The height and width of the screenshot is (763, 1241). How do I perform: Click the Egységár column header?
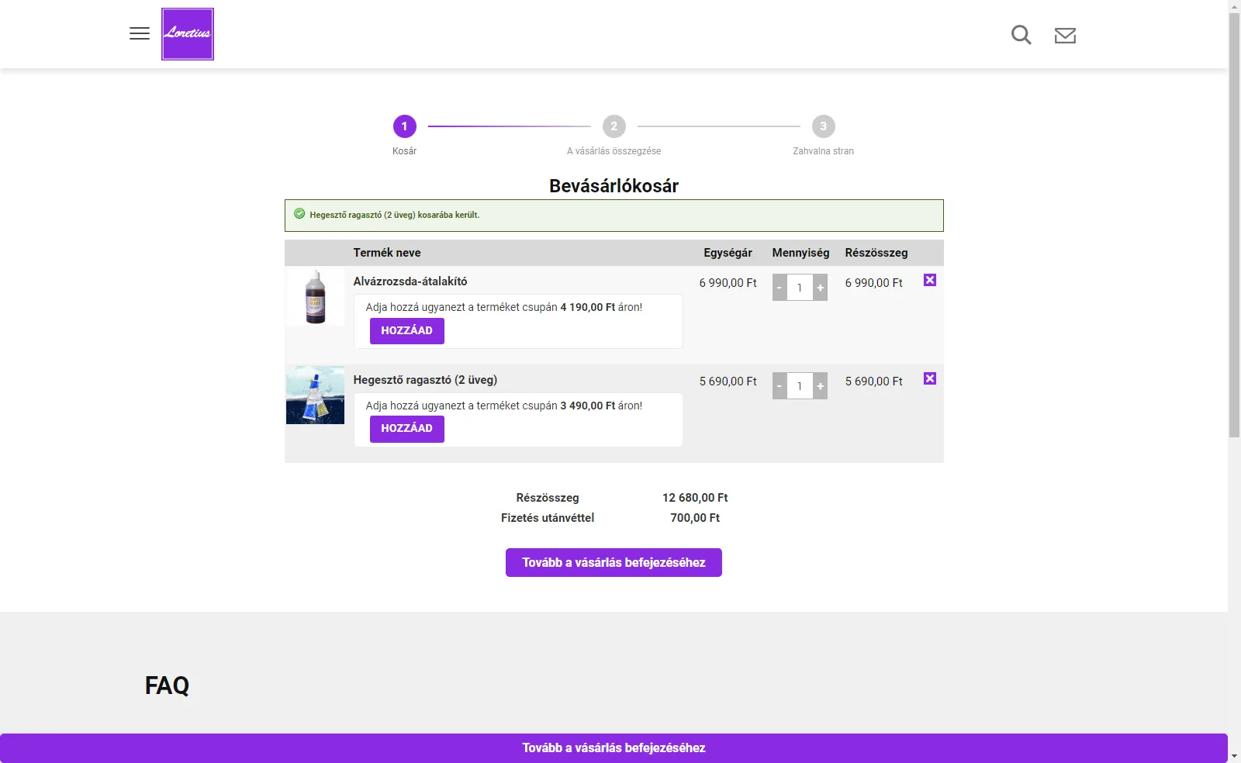tap(728, 253)
